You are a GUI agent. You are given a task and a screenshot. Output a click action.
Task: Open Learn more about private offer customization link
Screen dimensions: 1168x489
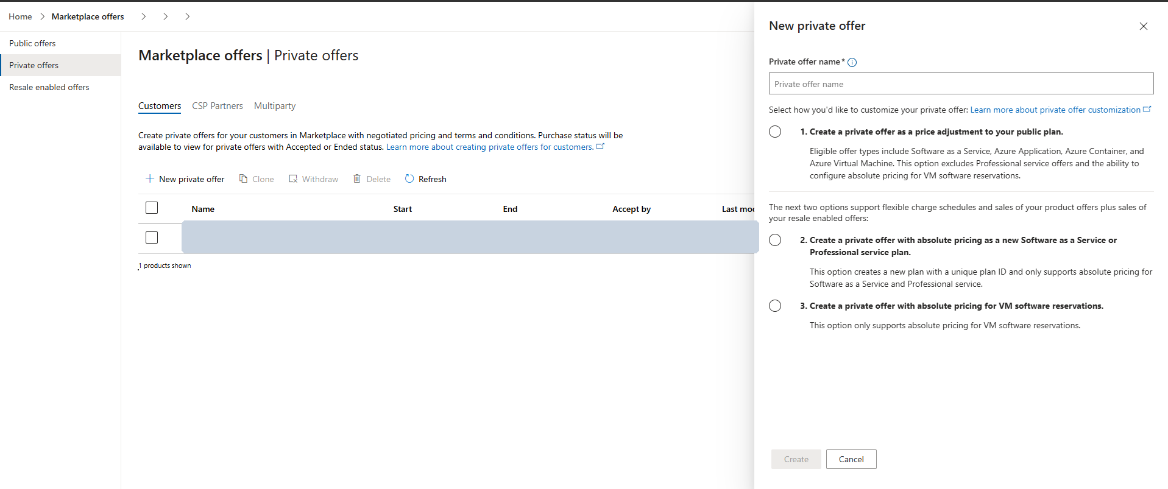[1055, 110]
